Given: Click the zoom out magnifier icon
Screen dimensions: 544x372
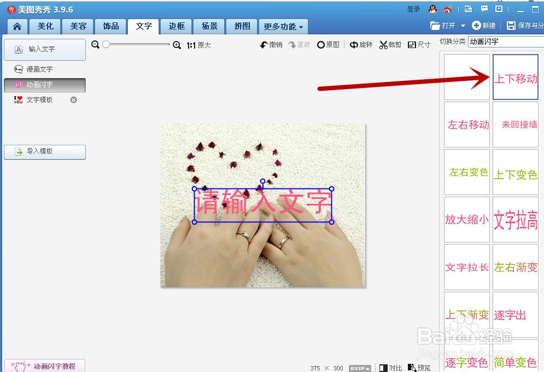Looking at the screenshot, I should point(96,45).
